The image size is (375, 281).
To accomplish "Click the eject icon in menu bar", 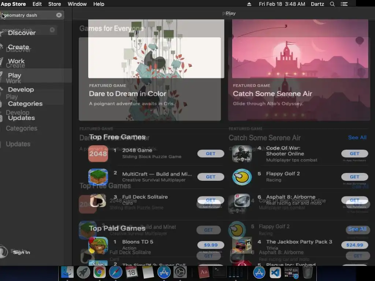I will point(249,4).
